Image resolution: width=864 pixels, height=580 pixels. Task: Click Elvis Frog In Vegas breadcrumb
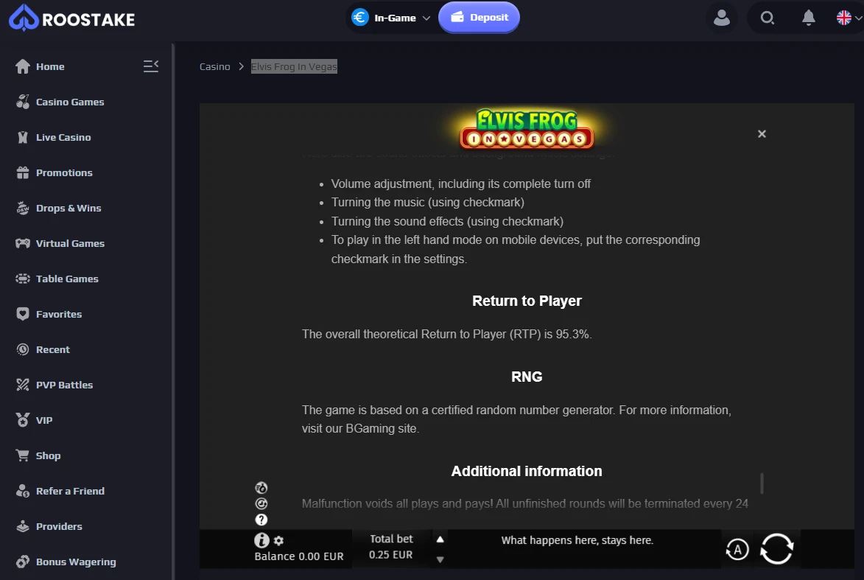tap(294, 67)
